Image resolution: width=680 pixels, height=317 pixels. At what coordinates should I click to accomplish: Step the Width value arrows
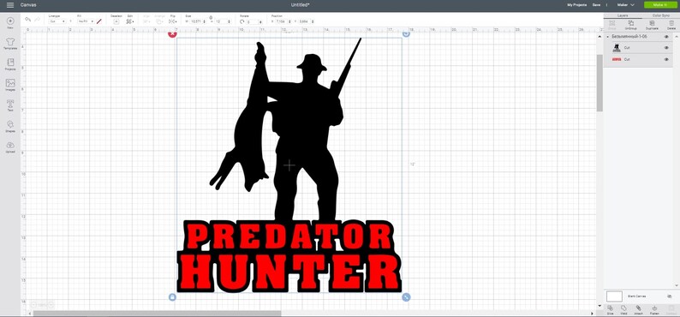(205, 21)
